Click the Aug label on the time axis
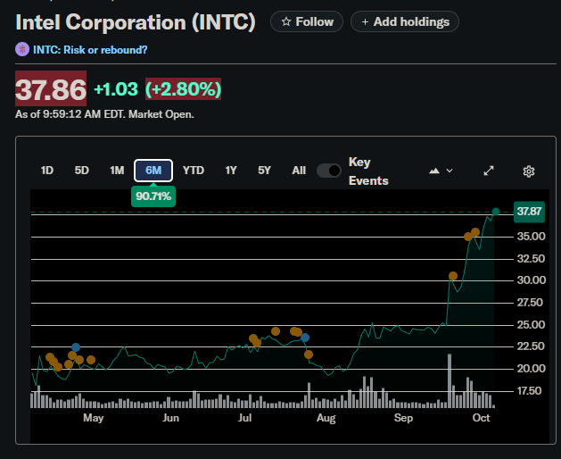Viewport: 561px width, 459px height. tap(326, 418)
